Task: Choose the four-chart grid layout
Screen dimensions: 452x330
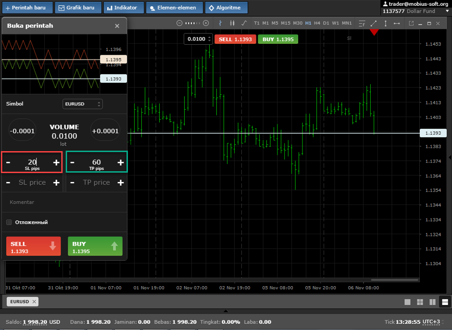Action: (420, 302)
